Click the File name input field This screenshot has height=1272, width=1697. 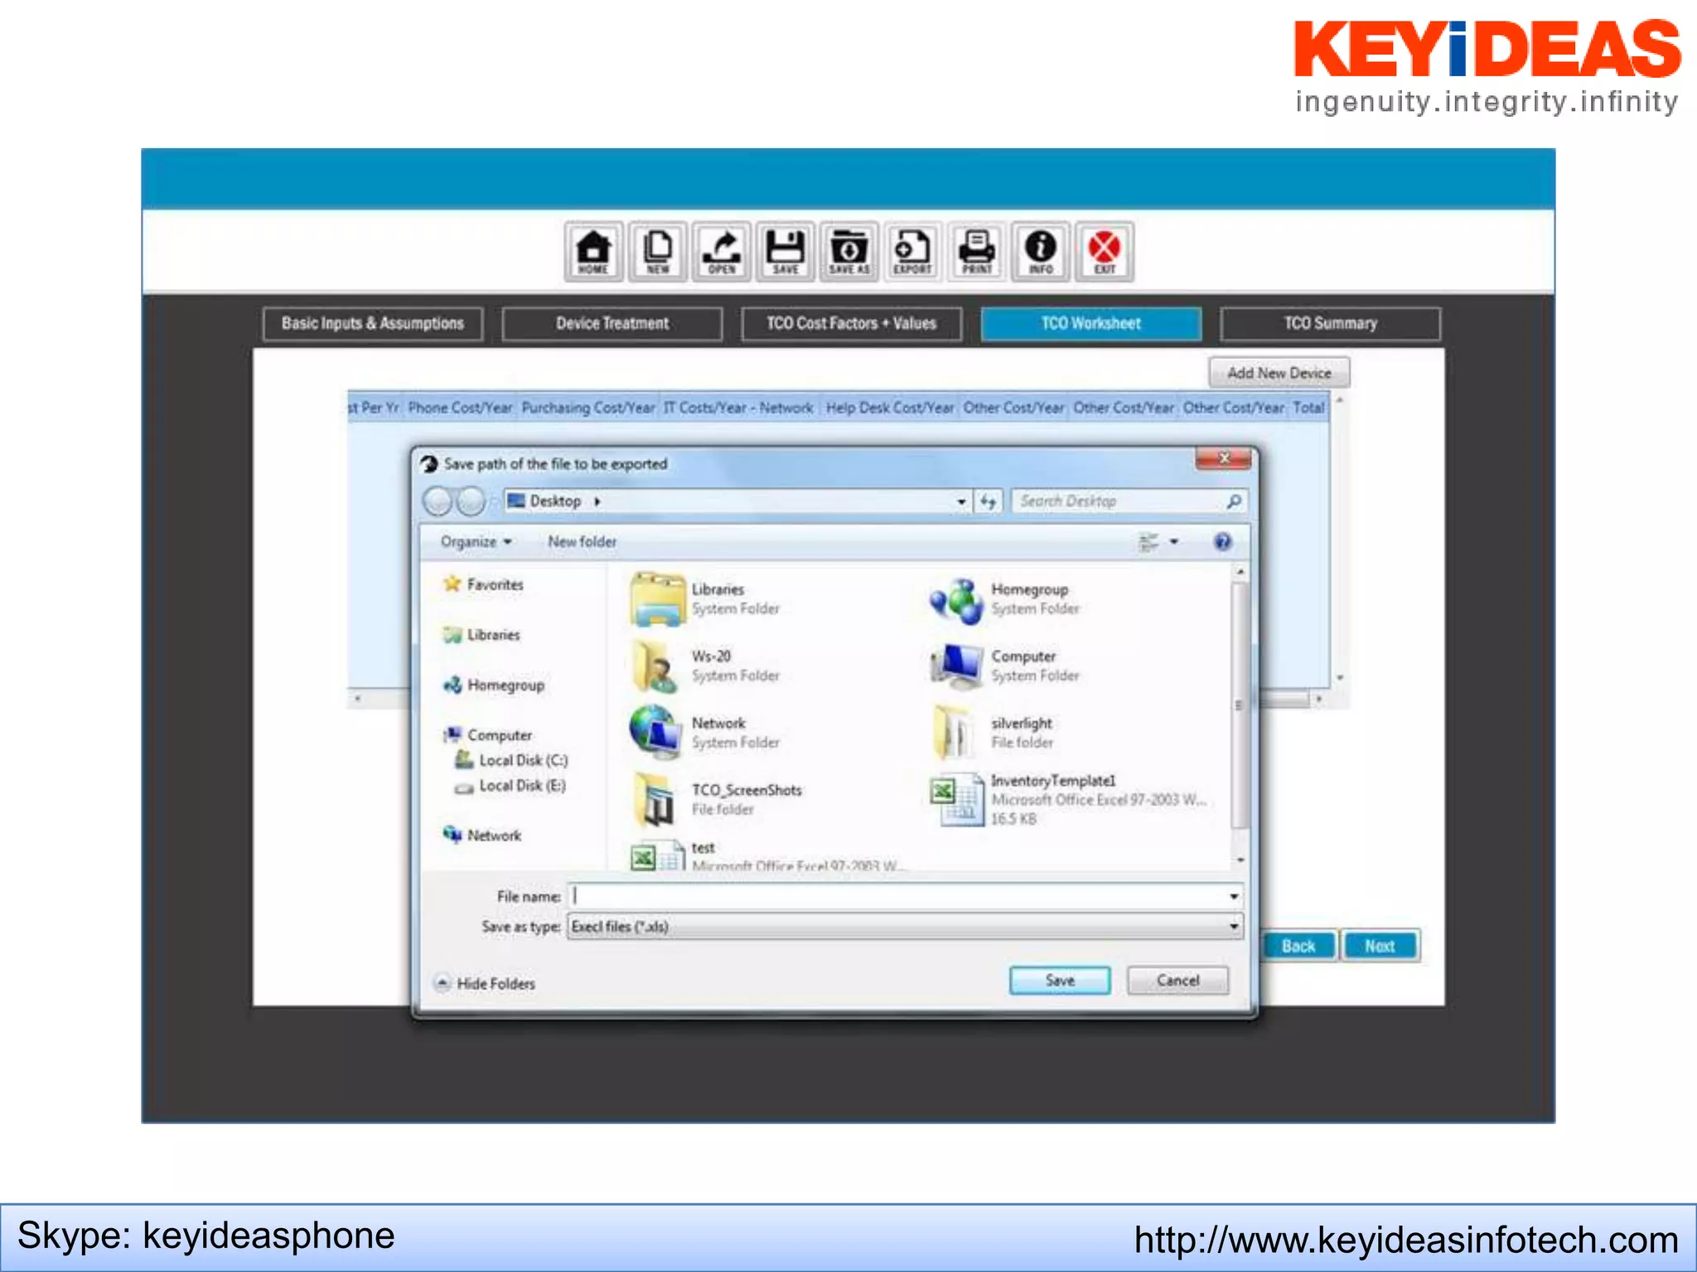[x=898, y=897]
